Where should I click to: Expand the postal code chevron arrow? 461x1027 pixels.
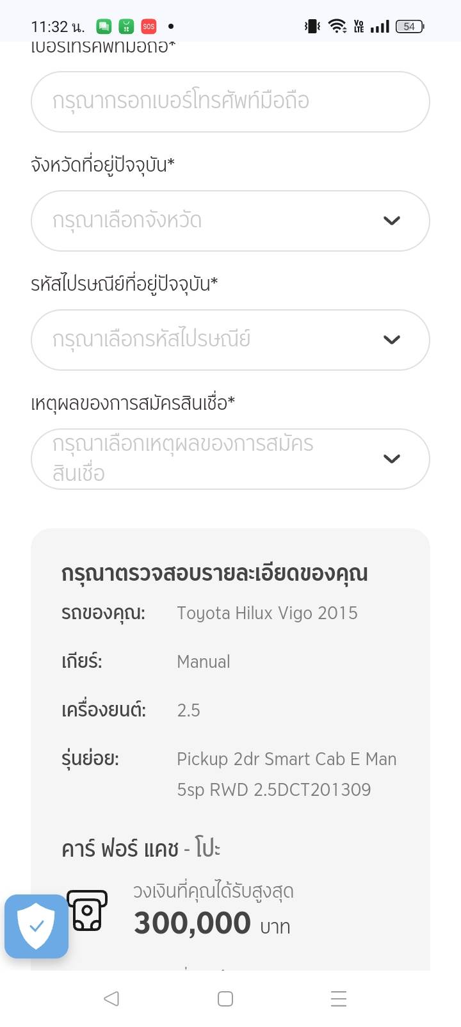tap(391, 340)
